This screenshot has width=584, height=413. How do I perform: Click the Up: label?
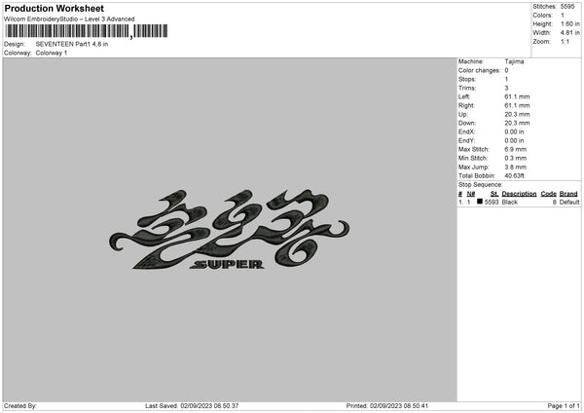[463, 114]
